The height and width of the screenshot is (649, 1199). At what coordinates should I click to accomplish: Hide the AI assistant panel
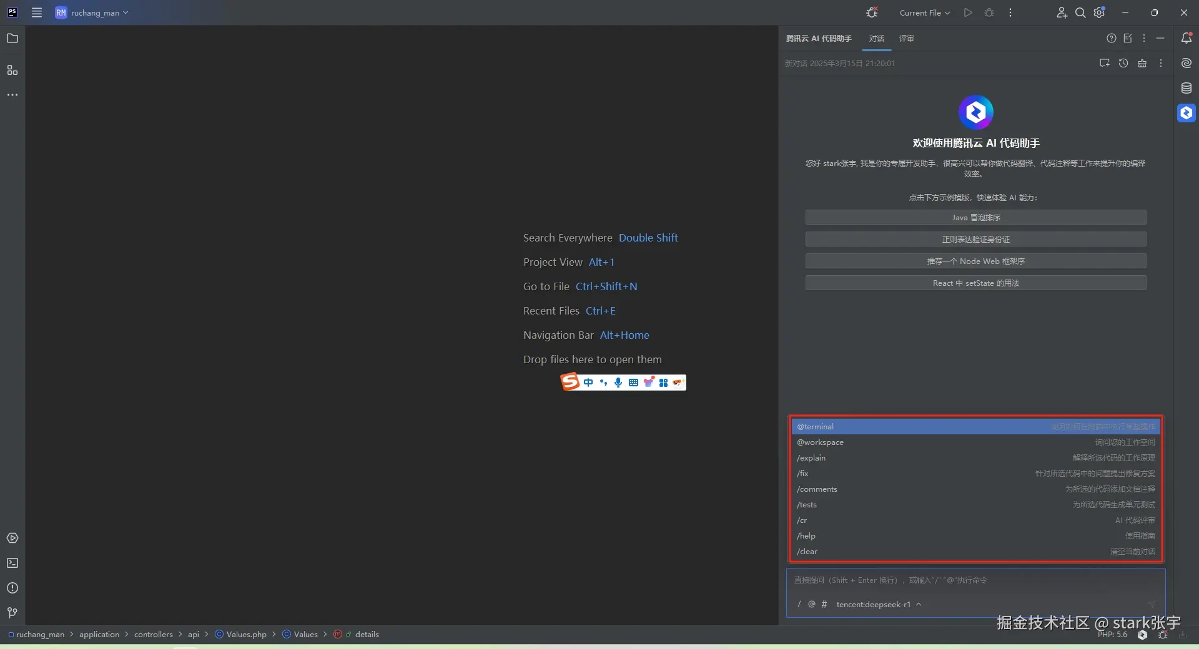[1160, 38]
